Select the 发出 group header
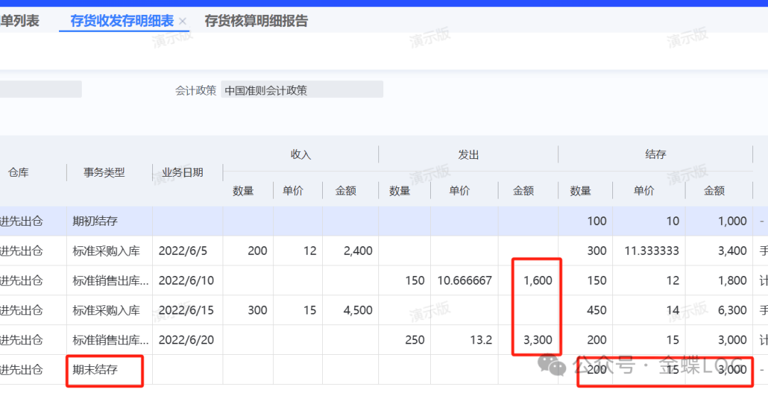Screen dimensions: 768x396 coord(468,154)
